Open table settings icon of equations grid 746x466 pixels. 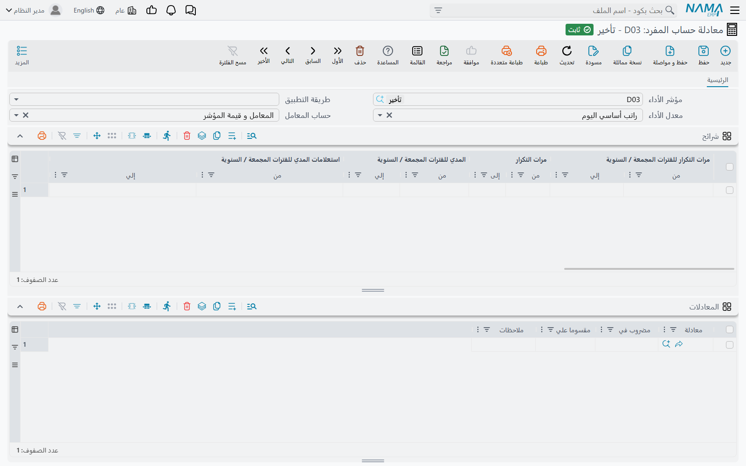pyautogui.click(x=15, y=329)
